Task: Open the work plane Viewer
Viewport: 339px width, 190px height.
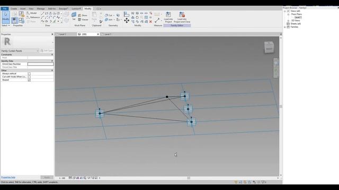Action: pos(83,20)
